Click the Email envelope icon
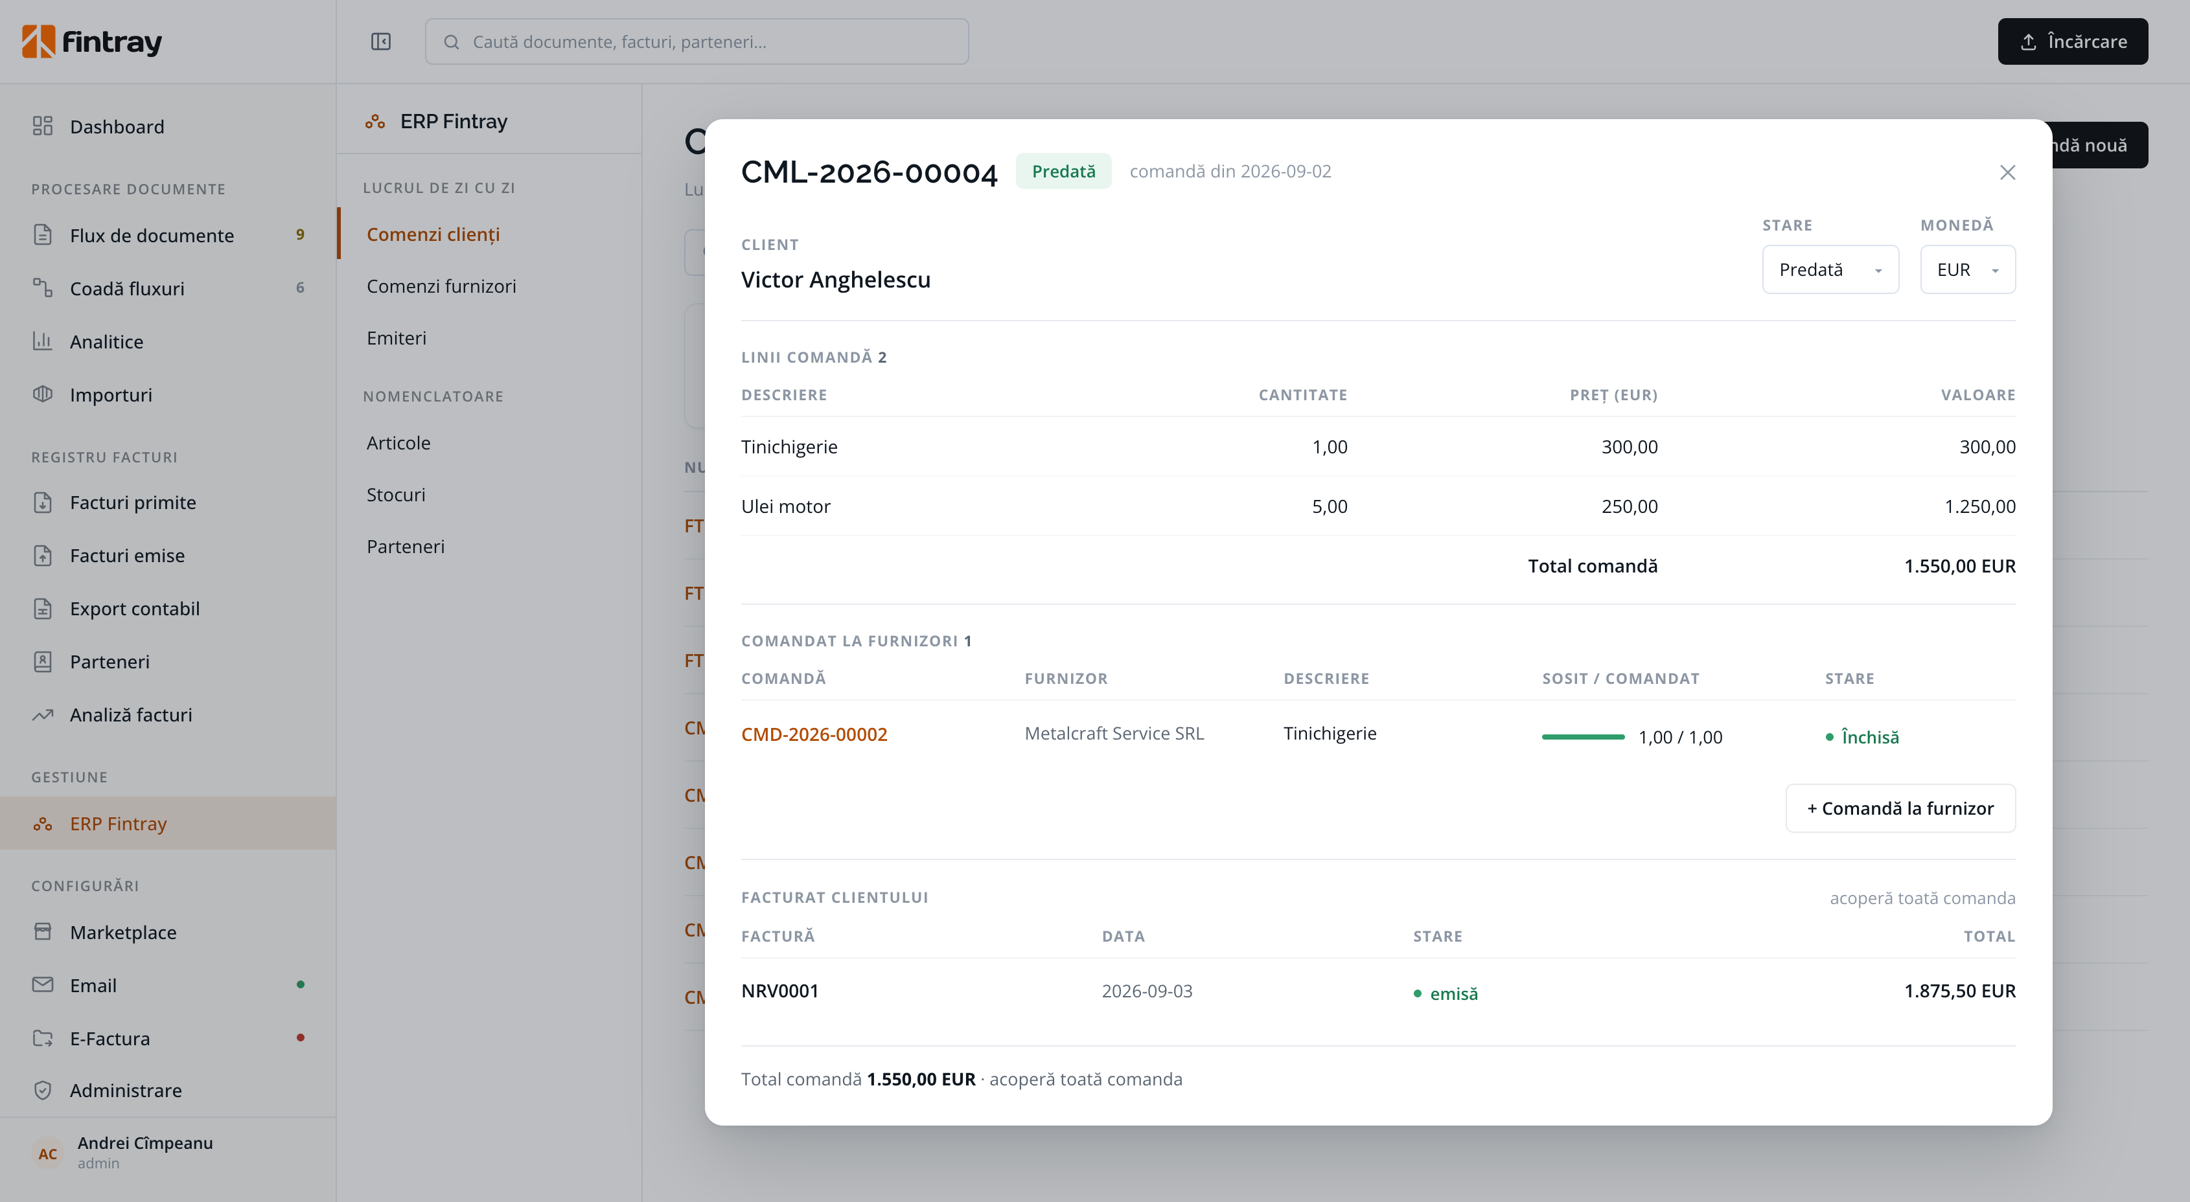Screen dimensions: 2190x1202 coord(43,984)
